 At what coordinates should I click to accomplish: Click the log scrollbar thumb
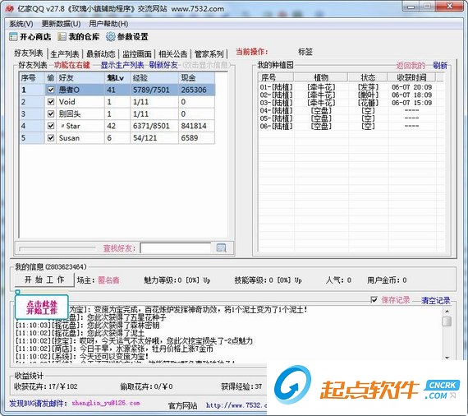447,321
